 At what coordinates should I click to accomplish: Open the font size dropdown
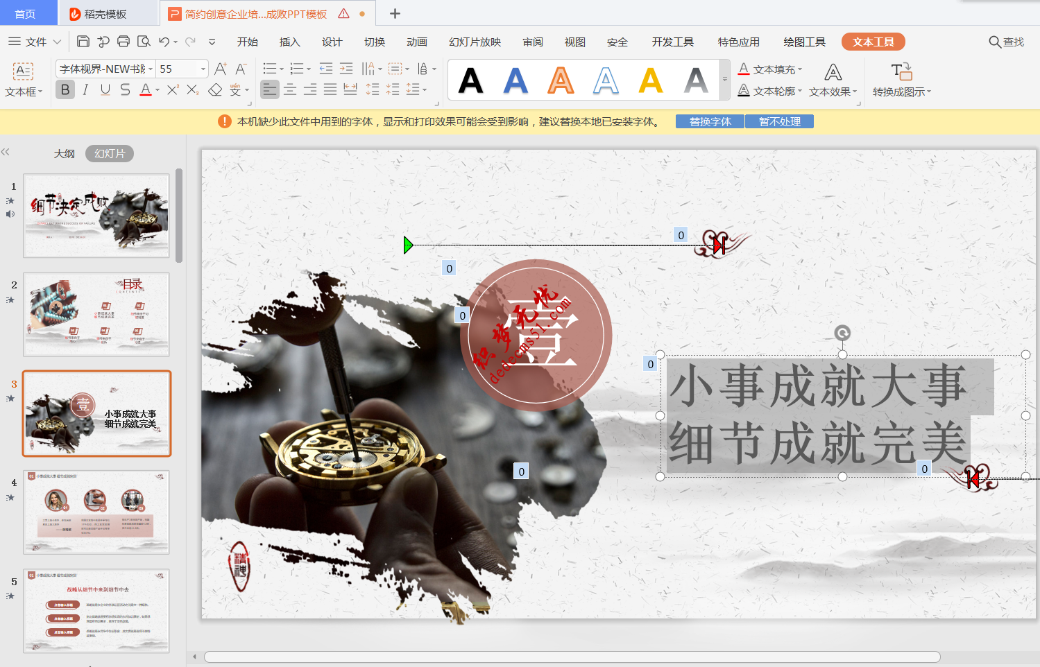pos(203,68)
